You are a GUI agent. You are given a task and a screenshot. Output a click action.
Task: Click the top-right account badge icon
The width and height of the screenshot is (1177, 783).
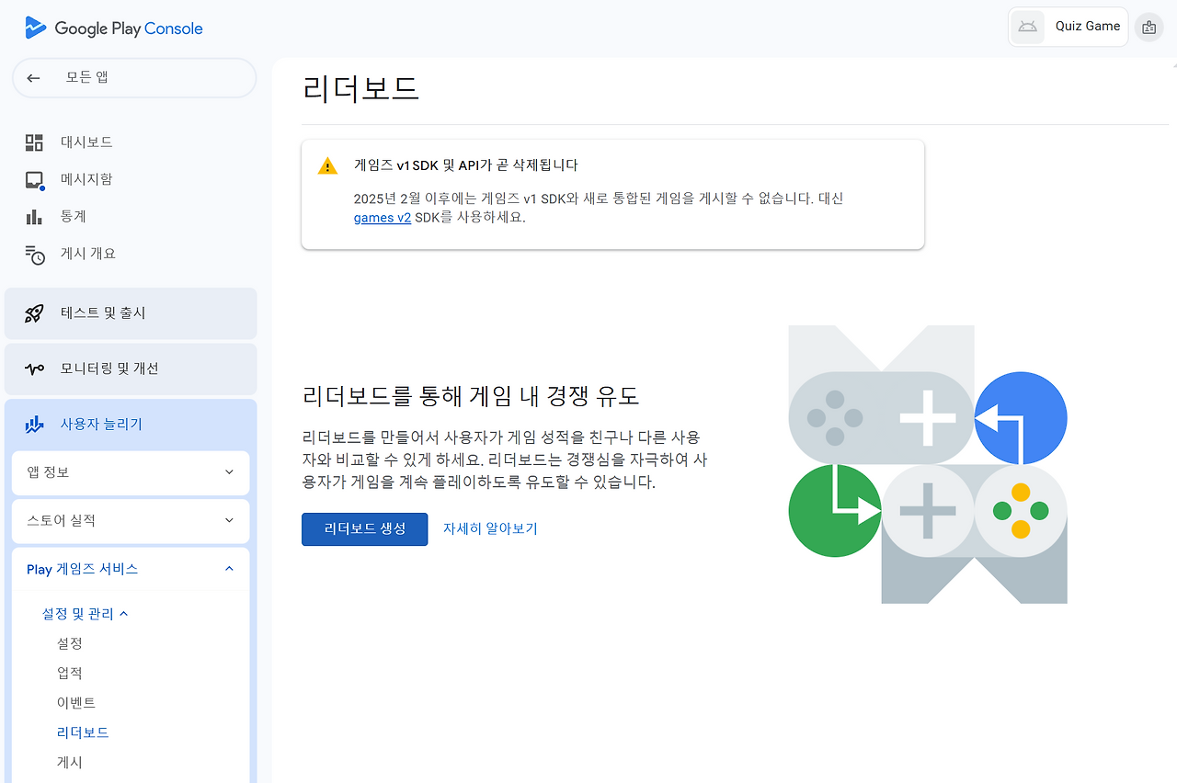[x=1148, y=28]
